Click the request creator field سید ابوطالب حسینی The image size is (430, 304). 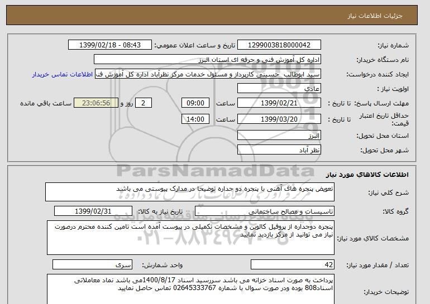click(x=208, y=74)
